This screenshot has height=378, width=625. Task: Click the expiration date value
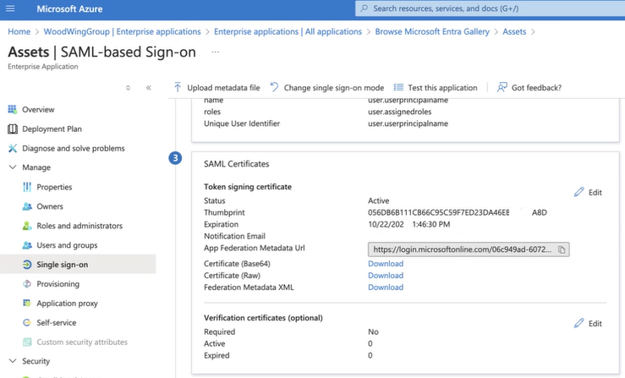409,224
